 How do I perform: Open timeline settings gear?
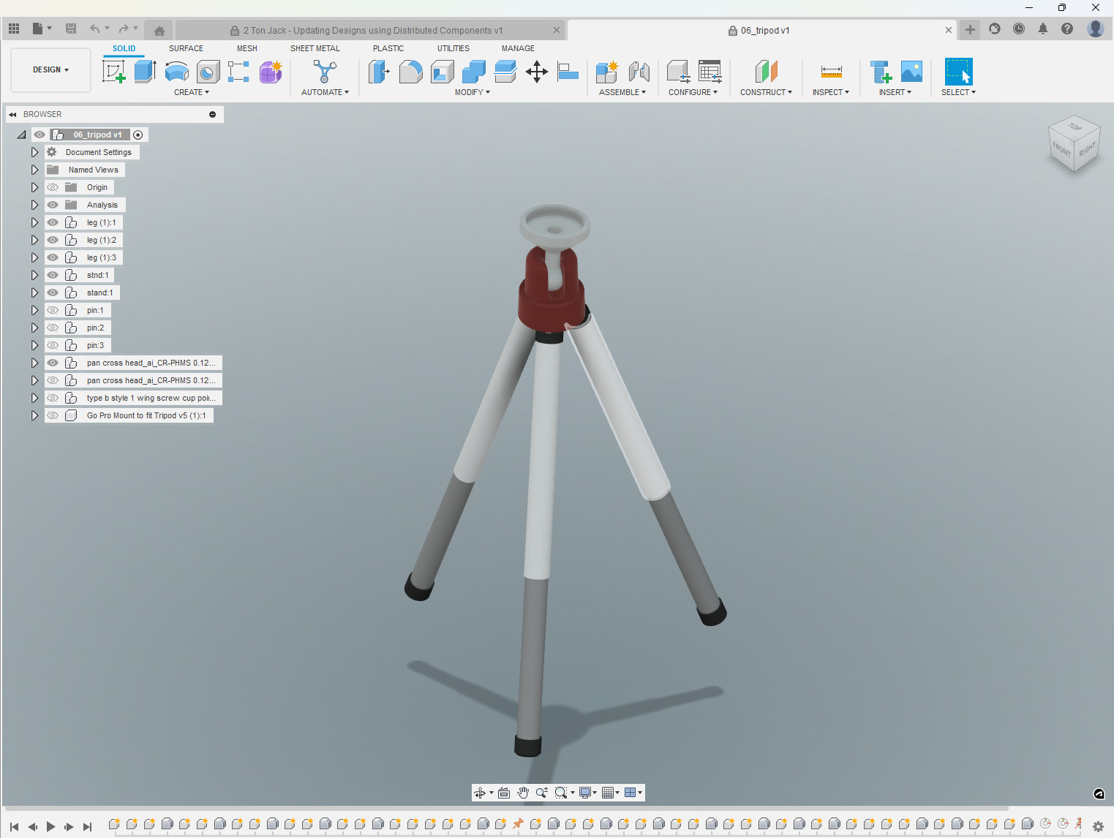coord(1098,826)
